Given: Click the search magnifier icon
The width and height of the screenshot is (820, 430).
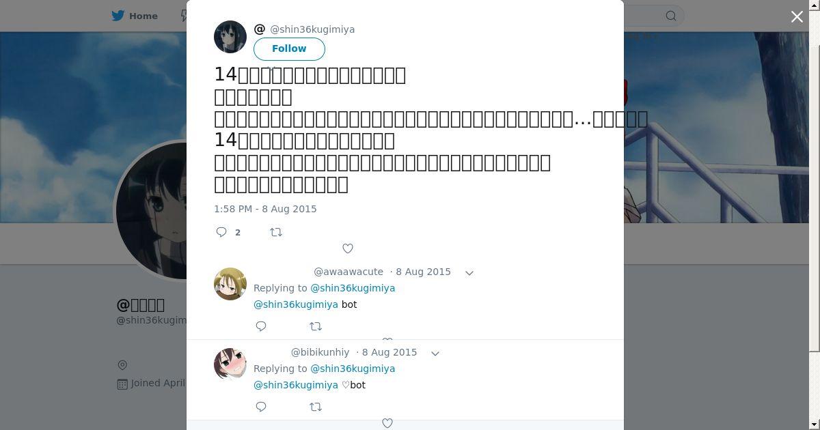Looking at the screenshot, I should click(671, 16).
